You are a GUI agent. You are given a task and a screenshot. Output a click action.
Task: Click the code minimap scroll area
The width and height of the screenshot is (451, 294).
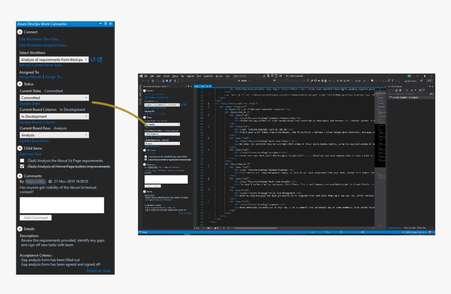380,158
